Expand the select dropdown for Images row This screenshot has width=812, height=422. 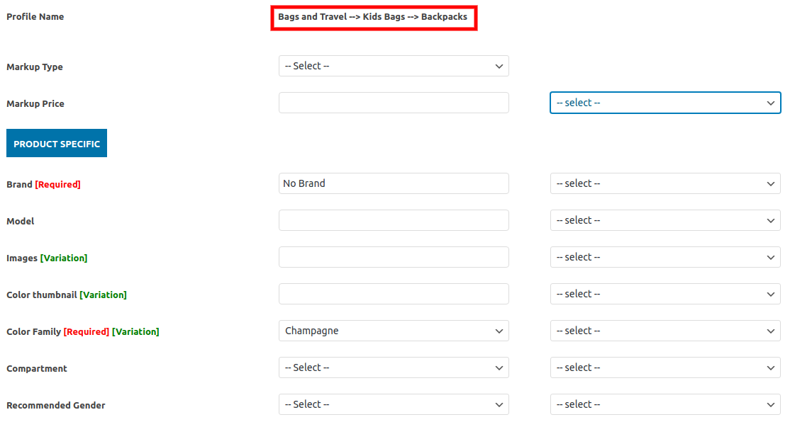[x=665, y=257]
